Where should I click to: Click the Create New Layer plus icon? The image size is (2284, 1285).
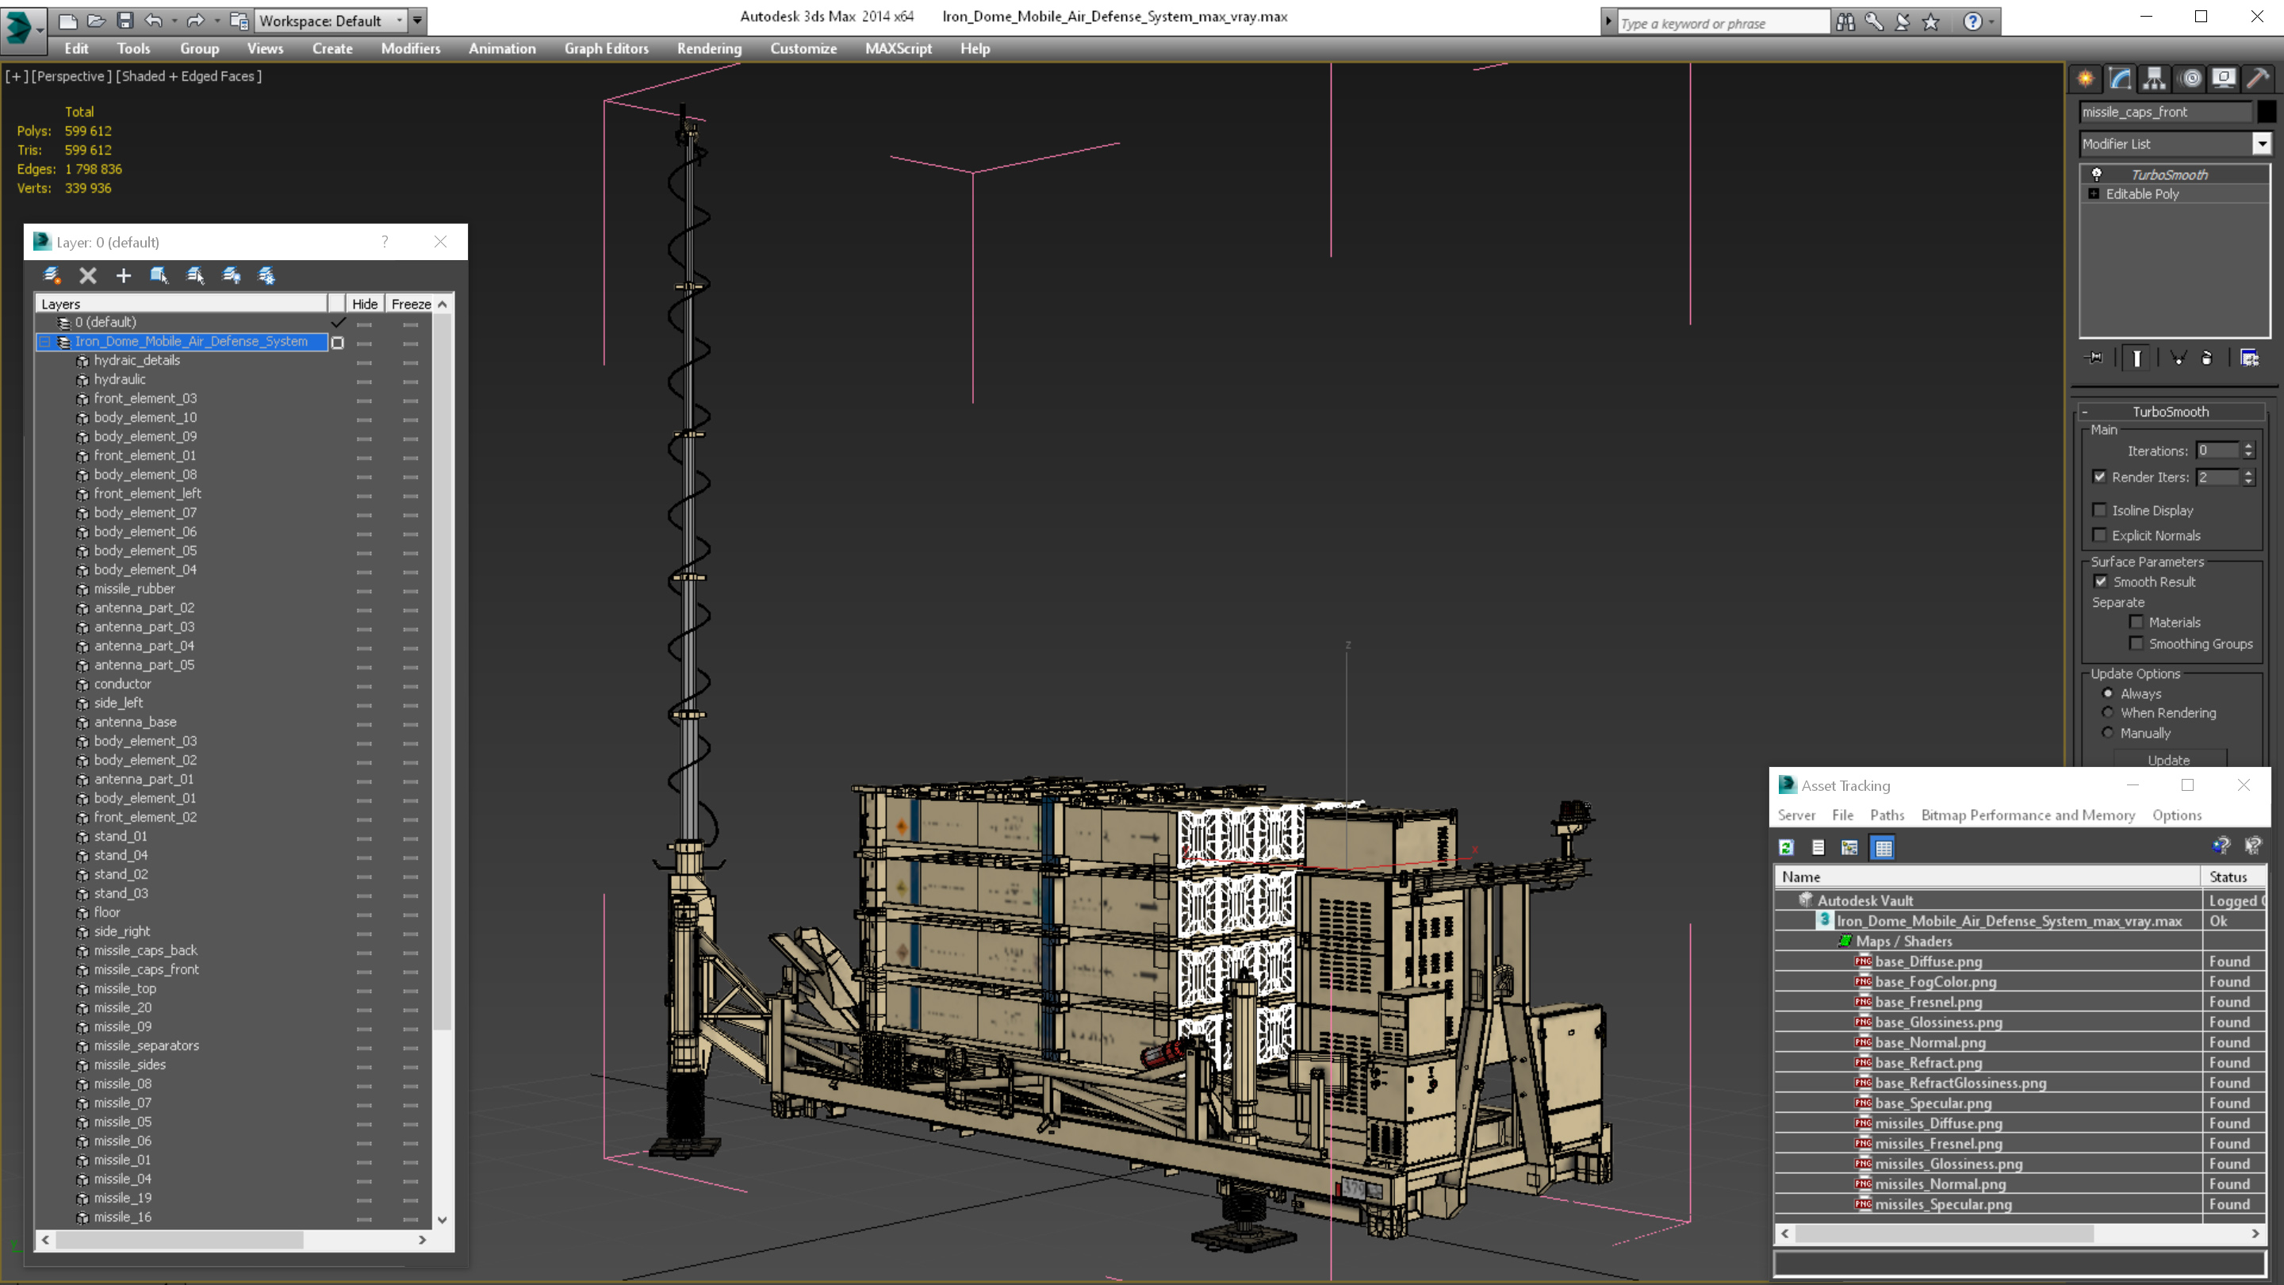(123, 276)
